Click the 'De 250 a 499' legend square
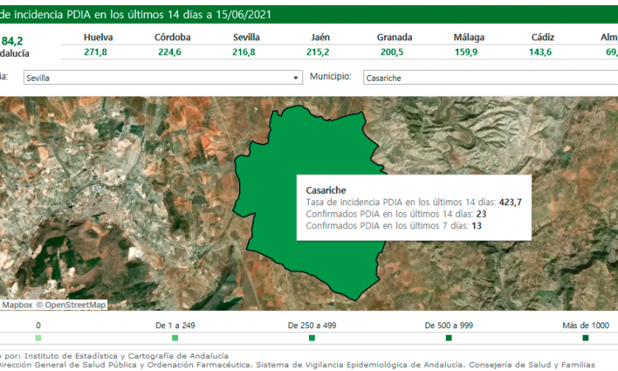Viewport: 618px width, 371px height. 311,338
